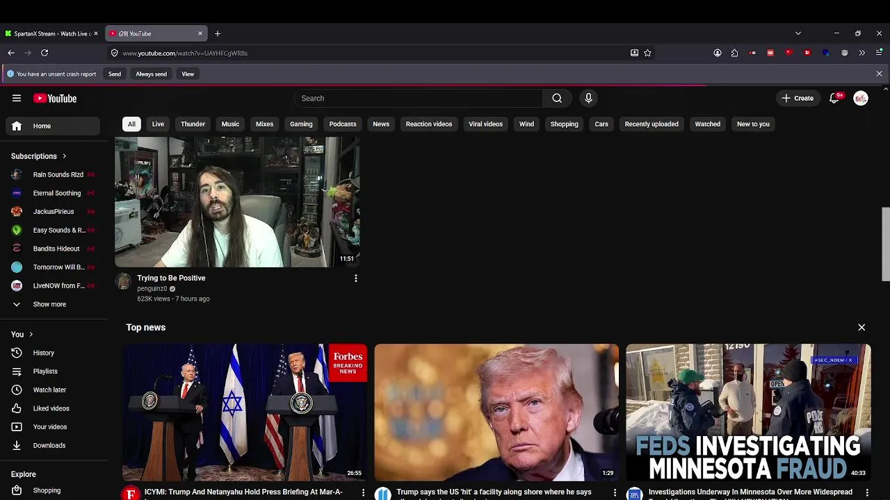Open Playlists in the sidebar

54,372
